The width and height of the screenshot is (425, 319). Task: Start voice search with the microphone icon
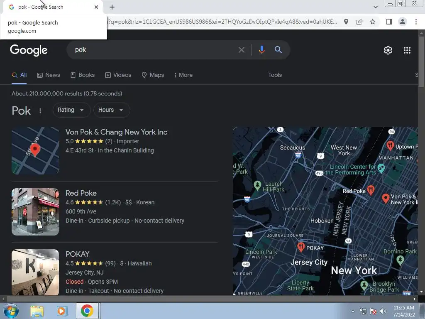click(x=261, y=50)
